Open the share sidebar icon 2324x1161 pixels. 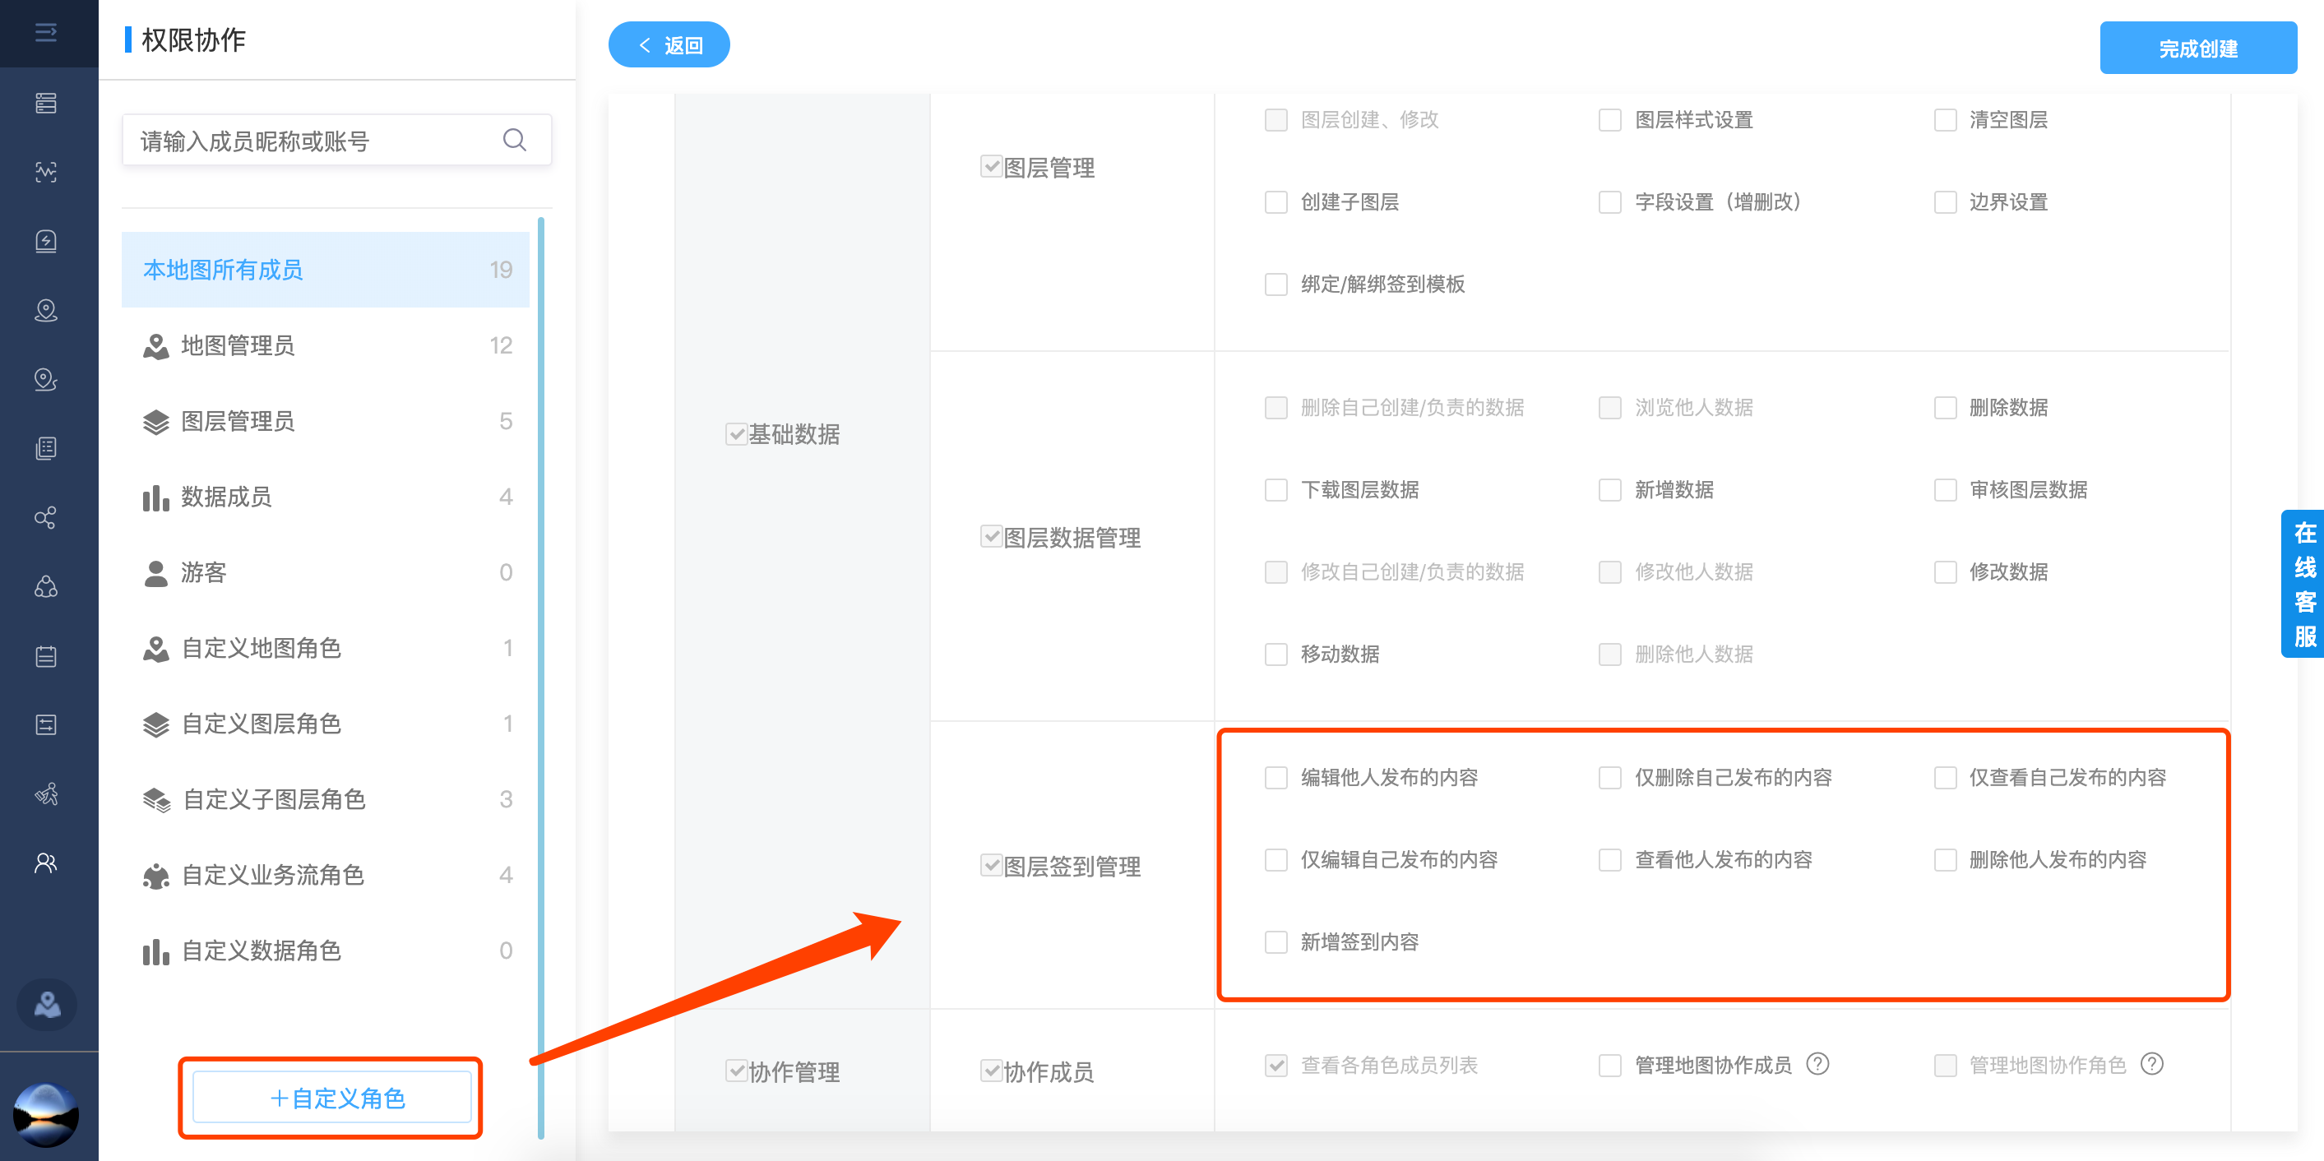pos(46,517)
